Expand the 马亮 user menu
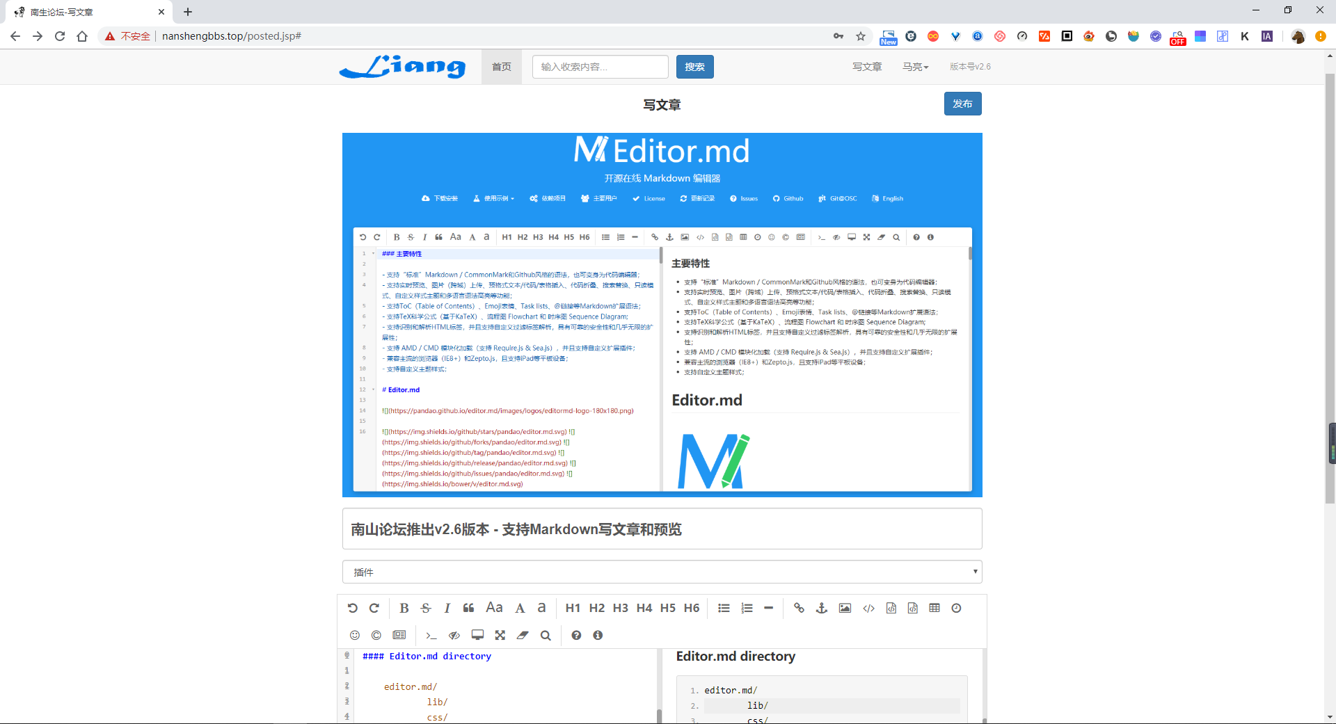 (916, 67)
